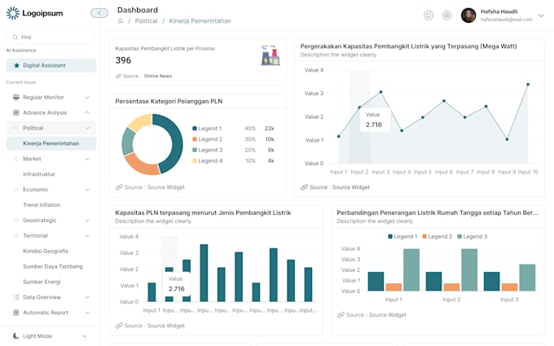The height and width of the screenshot is (346, 554).
Task: Select the Geostrategic radio circle
Action: (16, 221)
